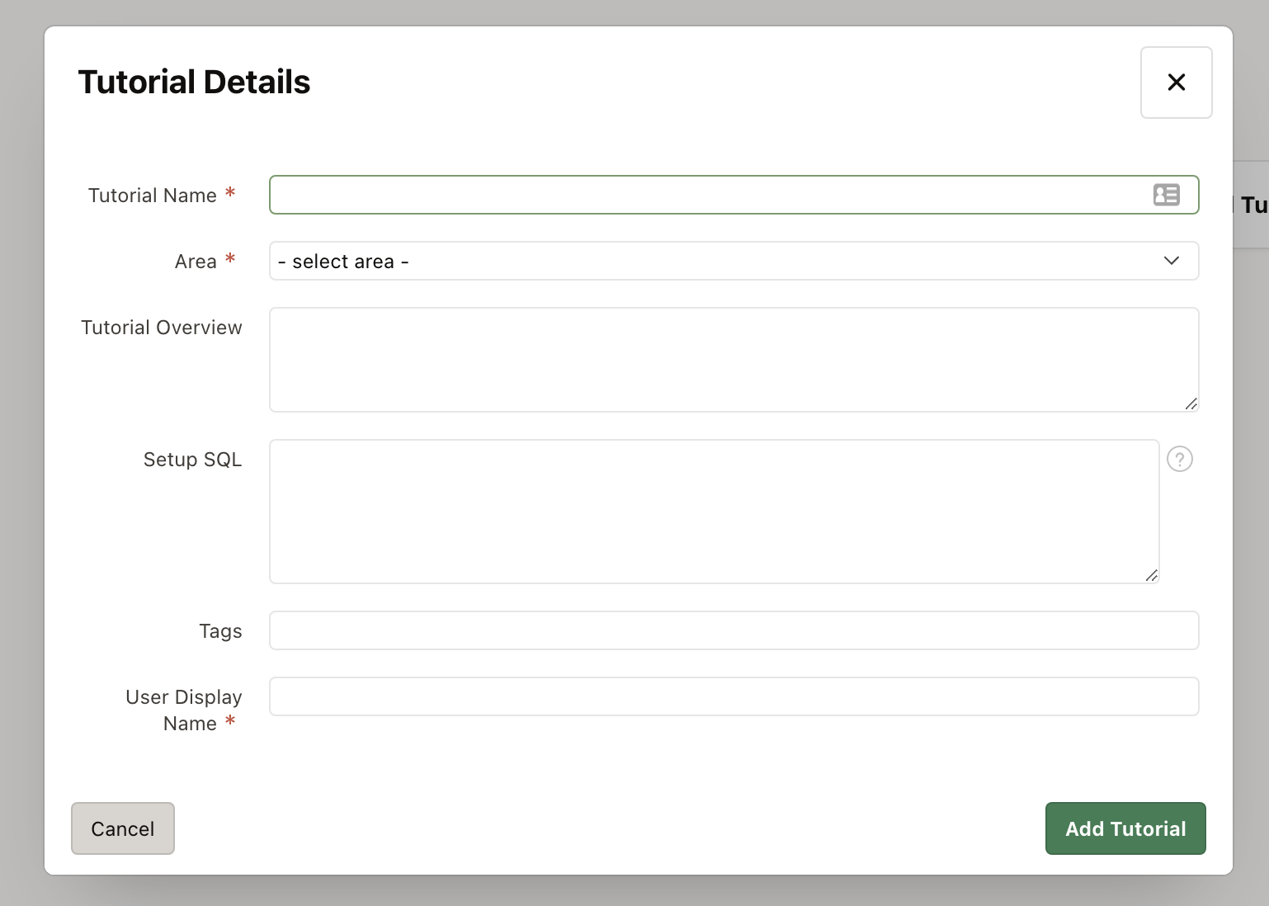Click the Tutorial Overview label
The width and height of the screenshot is (1269, 906).
(162, 328)
